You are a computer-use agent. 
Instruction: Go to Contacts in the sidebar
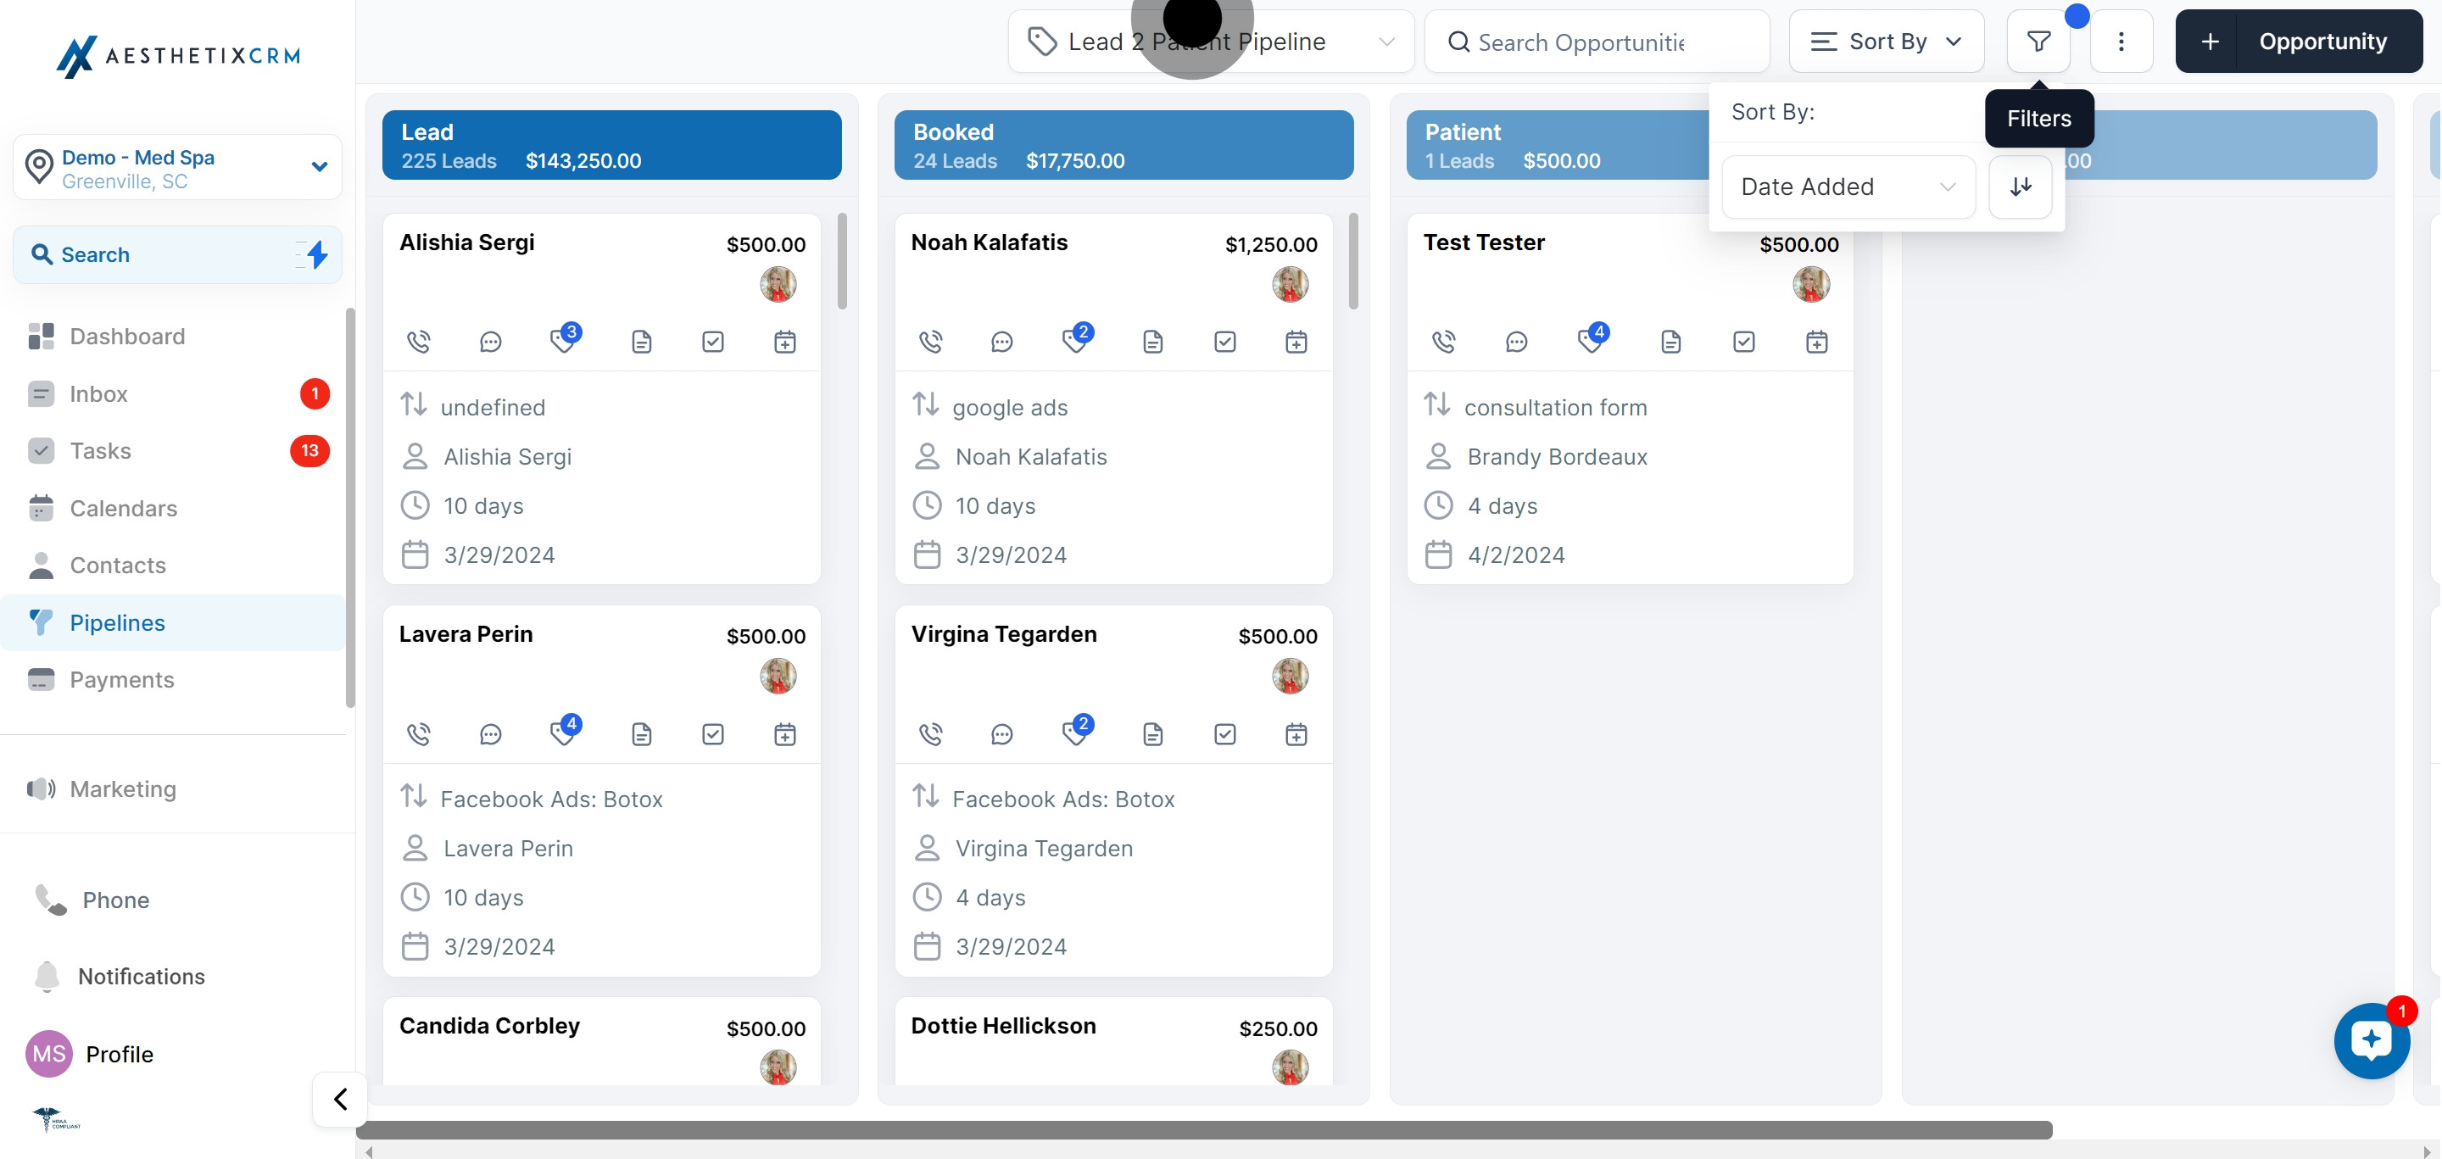click(x=118, y=565)
